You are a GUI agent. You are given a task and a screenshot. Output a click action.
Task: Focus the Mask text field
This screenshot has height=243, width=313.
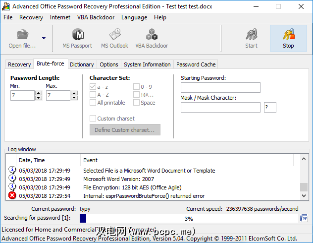(220, 107)
